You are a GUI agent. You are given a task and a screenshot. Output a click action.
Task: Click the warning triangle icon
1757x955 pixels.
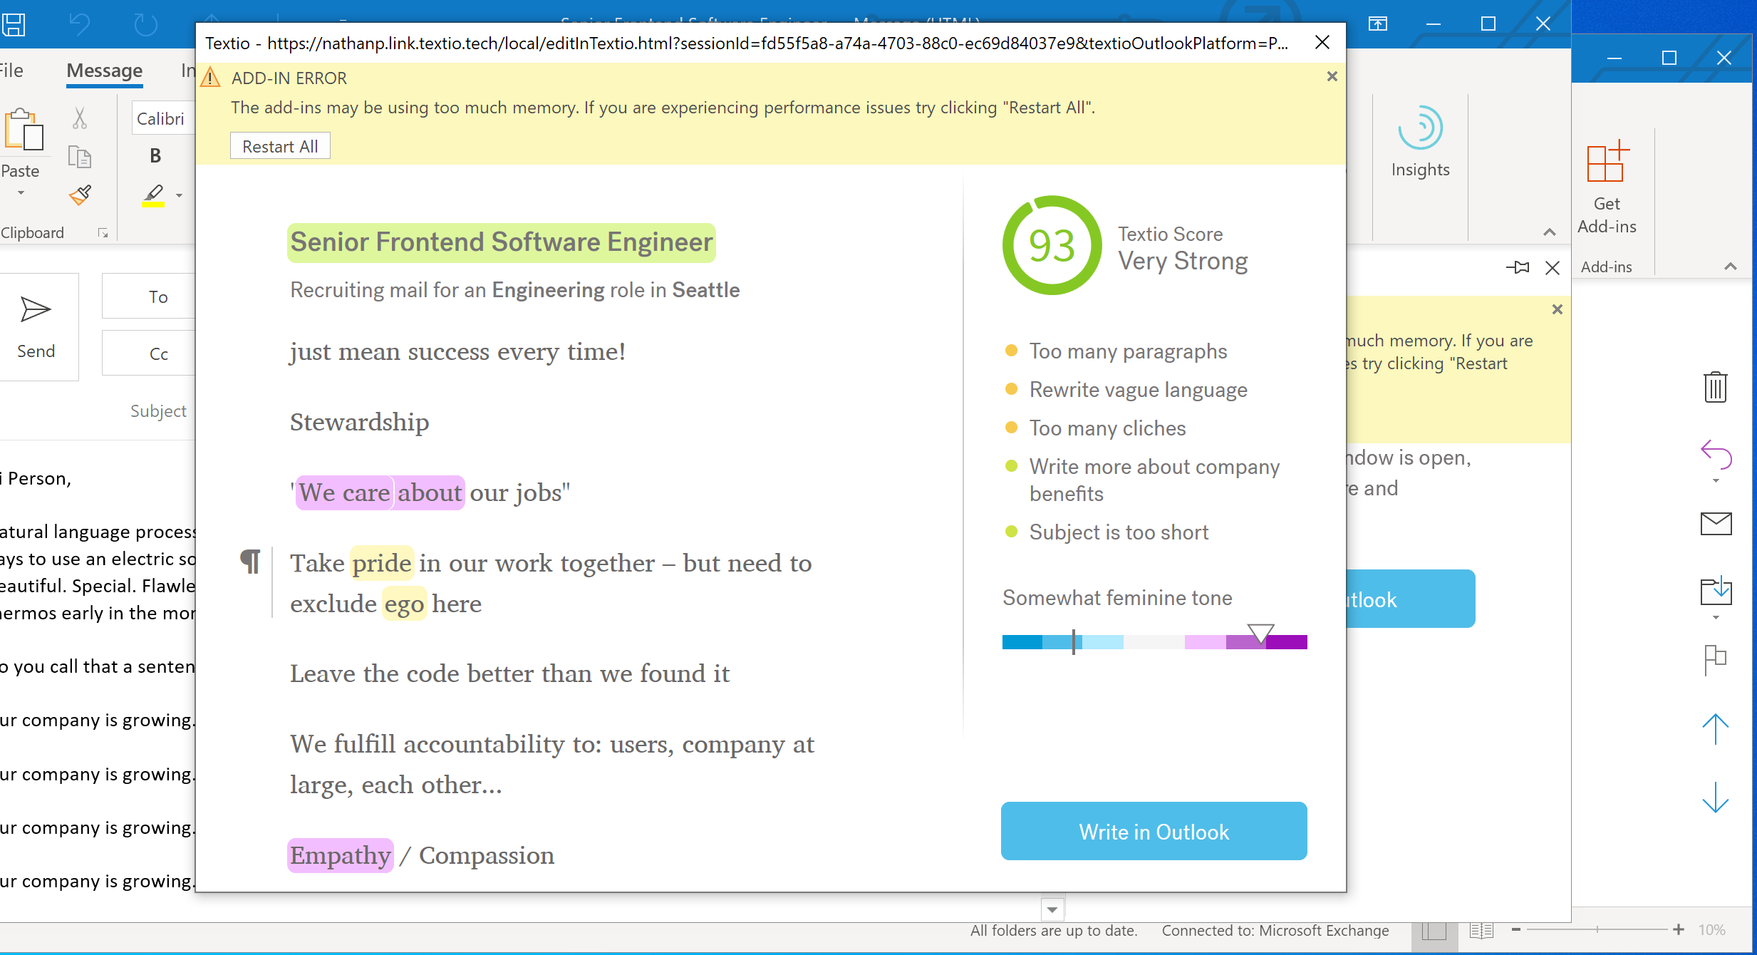click(x=210, y=77)
